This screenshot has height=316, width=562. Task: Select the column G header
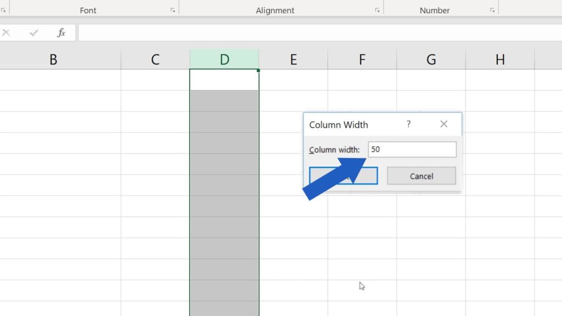click(431, 60)
